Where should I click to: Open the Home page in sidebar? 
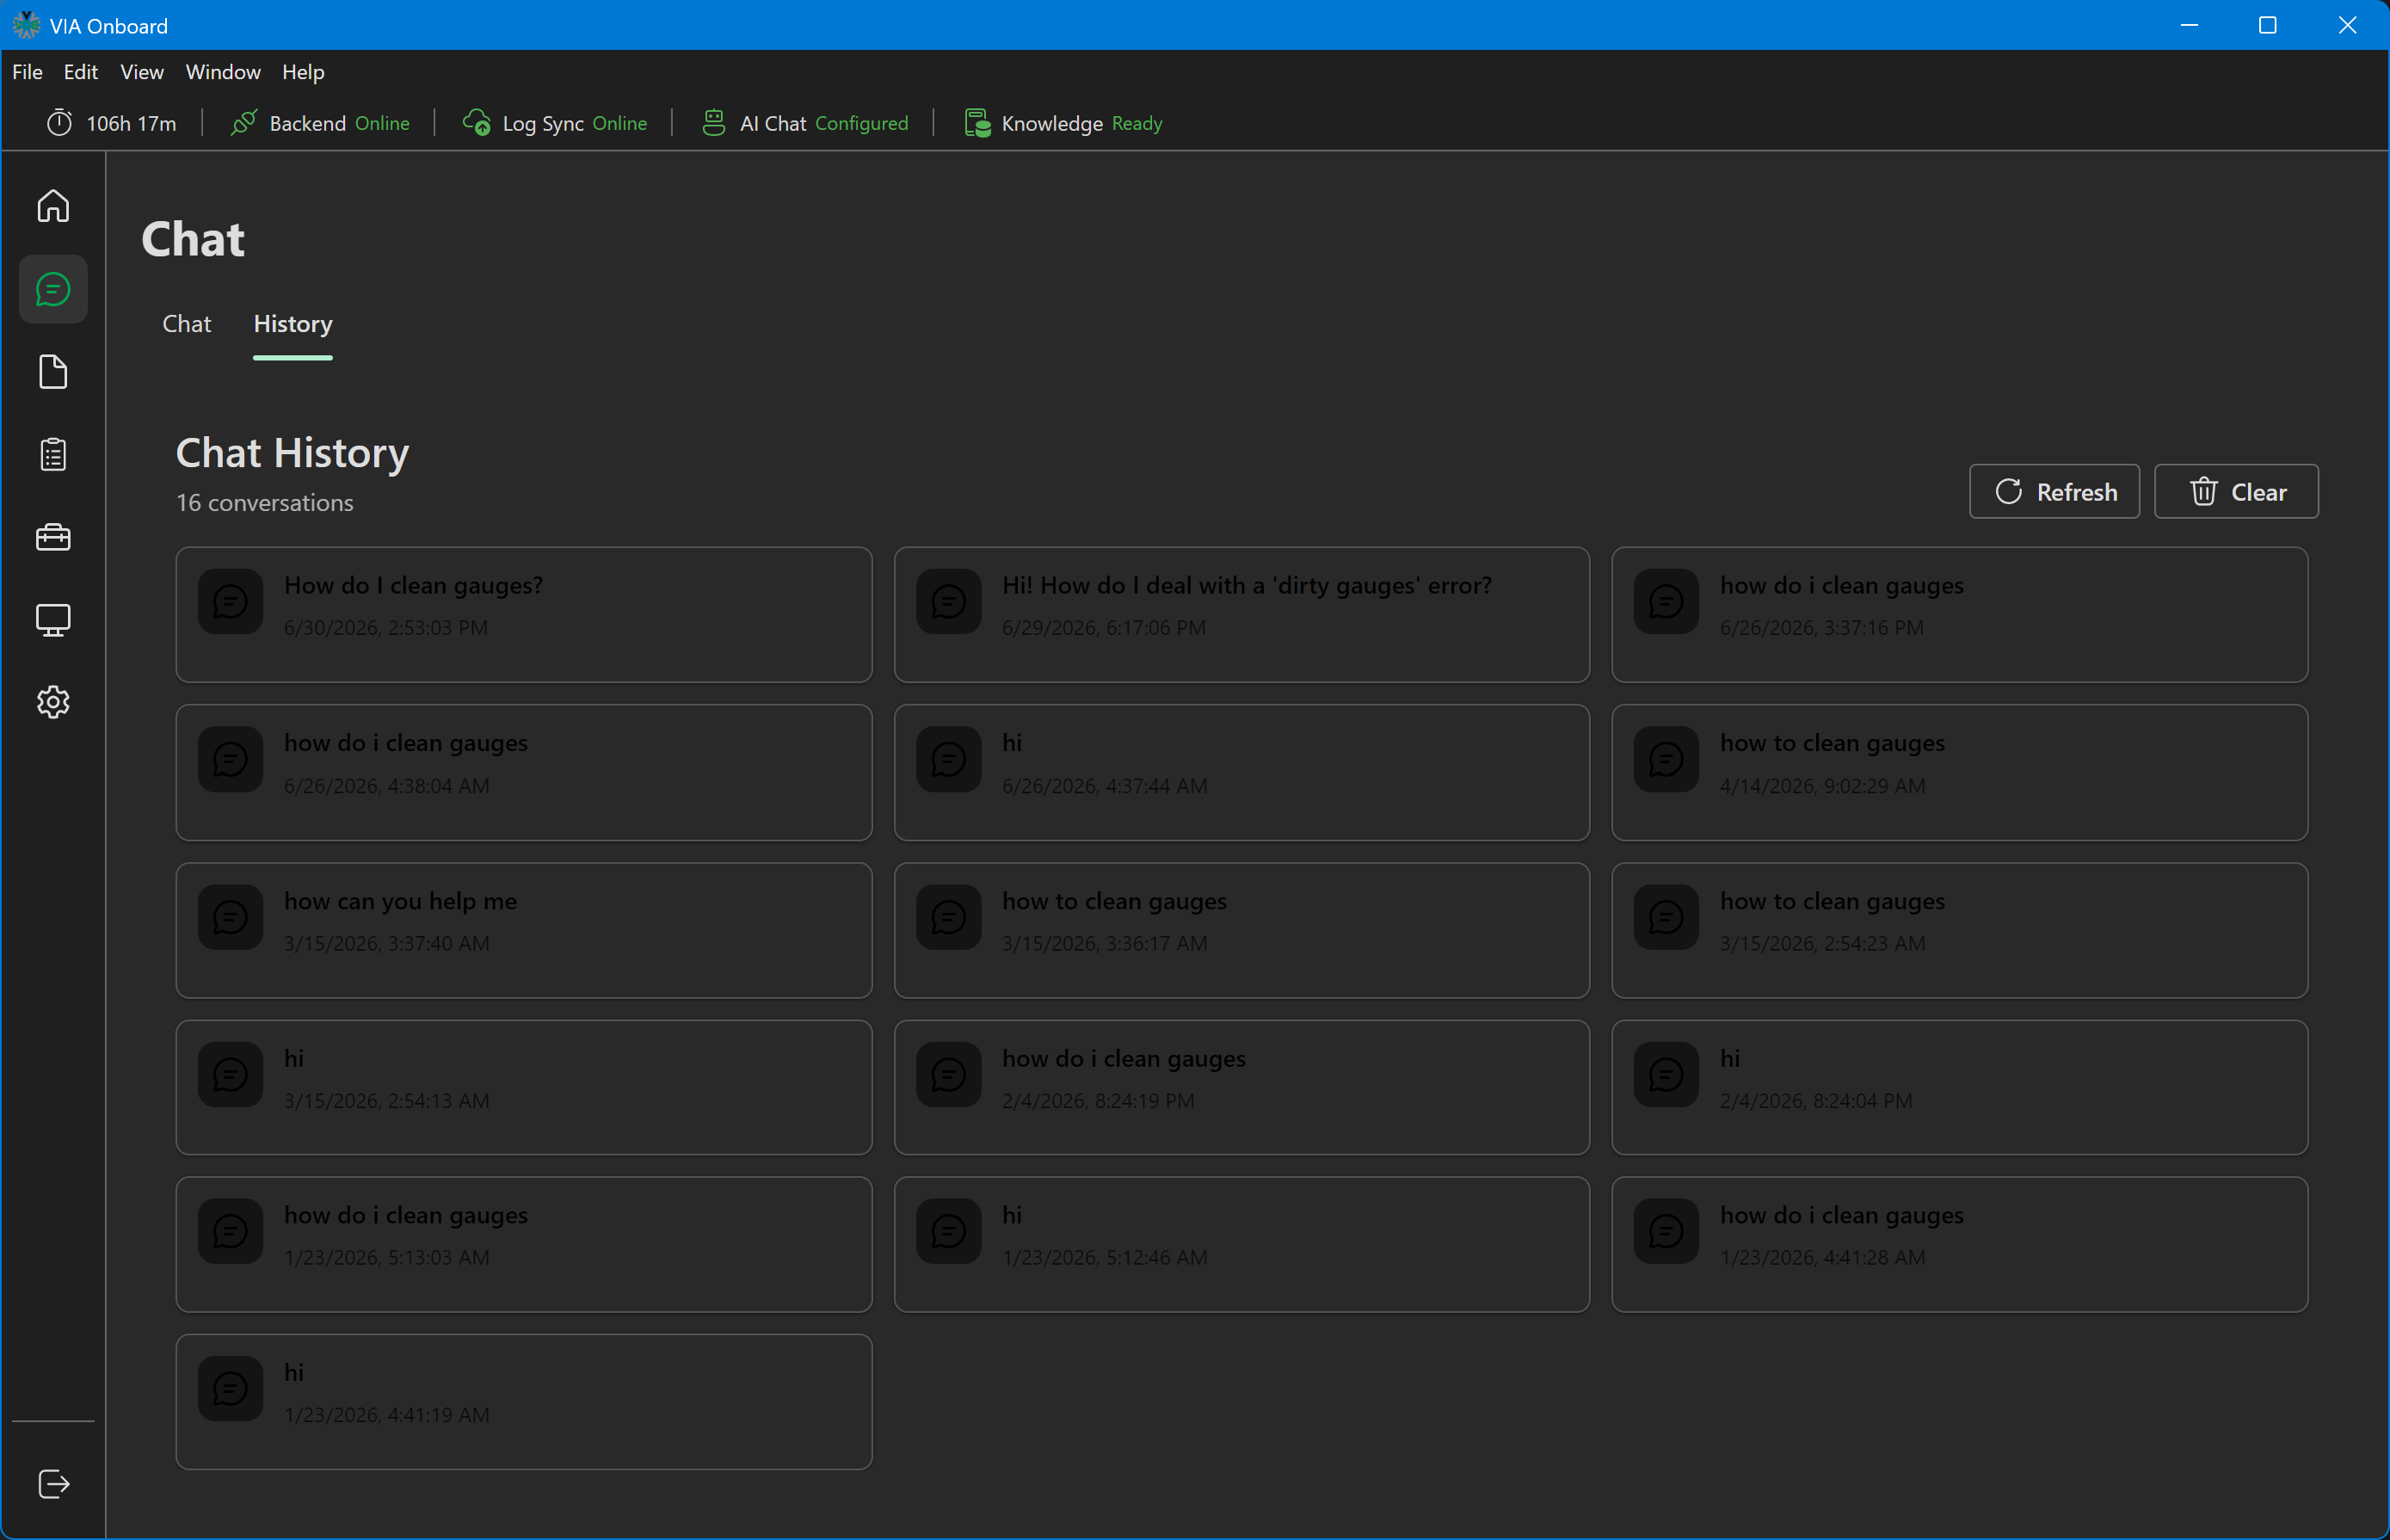53,206
